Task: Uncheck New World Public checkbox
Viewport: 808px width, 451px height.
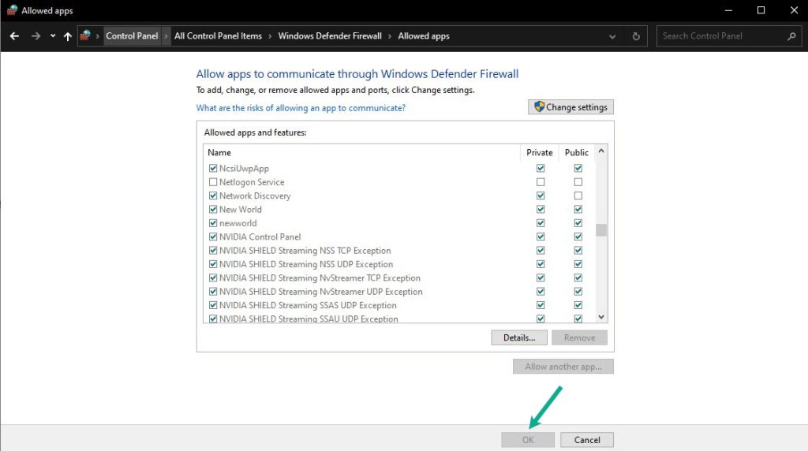Action: click(x=578, y=210)
